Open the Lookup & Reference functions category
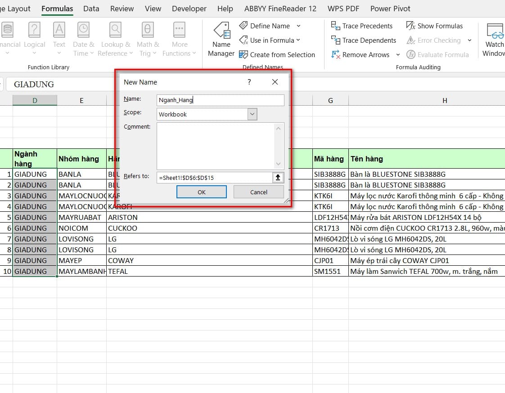This screenshot has width=505, height=393. point(115,38)
